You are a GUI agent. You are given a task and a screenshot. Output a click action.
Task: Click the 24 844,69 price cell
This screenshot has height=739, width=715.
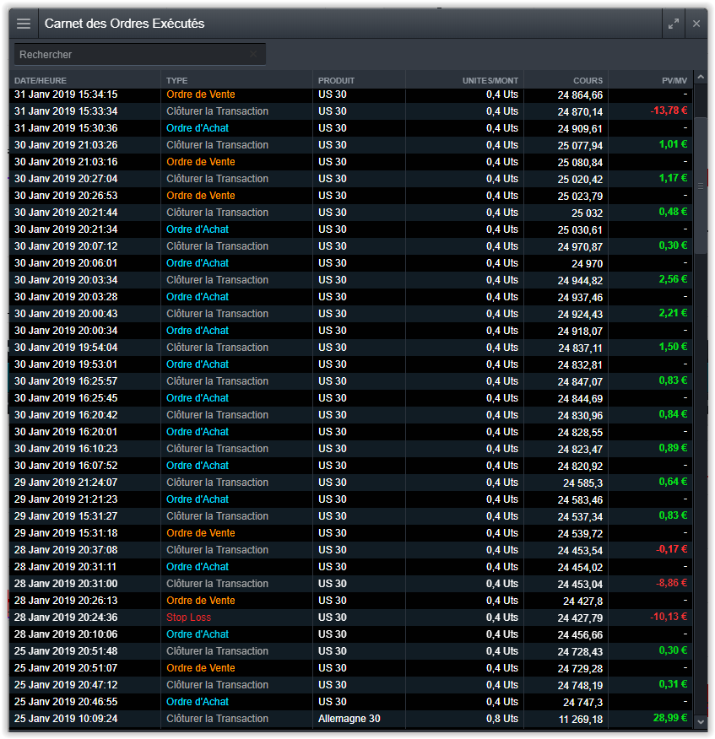(x=580, y=399)
